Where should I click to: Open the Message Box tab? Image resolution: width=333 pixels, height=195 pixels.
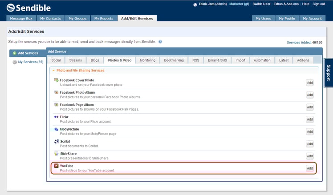point(21,19)
